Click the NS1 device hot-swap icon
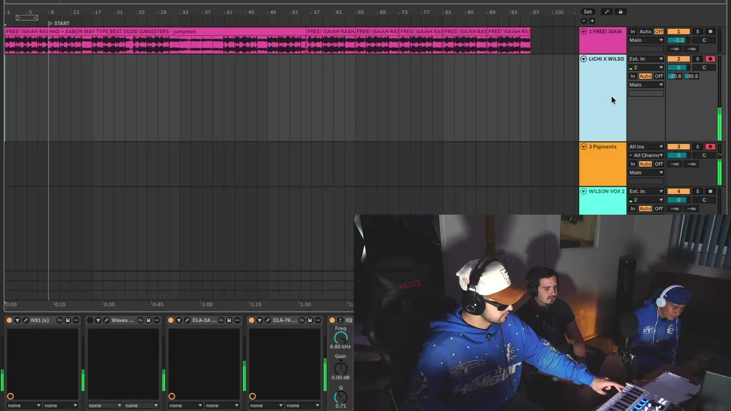Screen dimensions: 731x411 pos(59,320)
